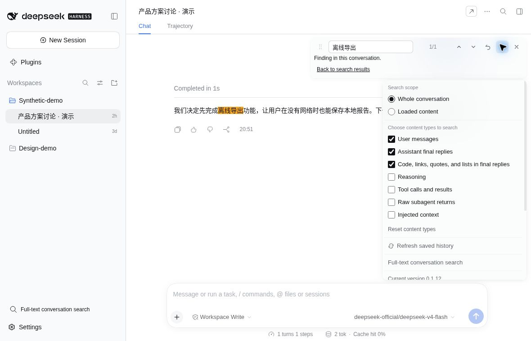Copy the assistant reply
Image resolution: width=531 pixels, height=341 pixels.
click(177, 129)
